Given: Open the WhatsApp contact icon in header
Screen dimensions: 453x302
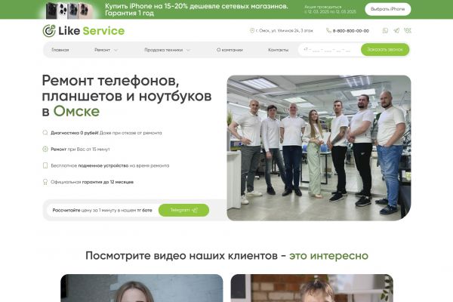Looking at the screenshot, I should click(x=385, y=31).
